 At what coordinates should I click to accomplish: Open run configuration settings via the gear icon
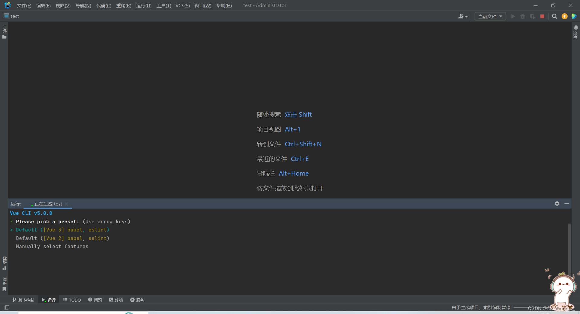(x=557, y=204)
